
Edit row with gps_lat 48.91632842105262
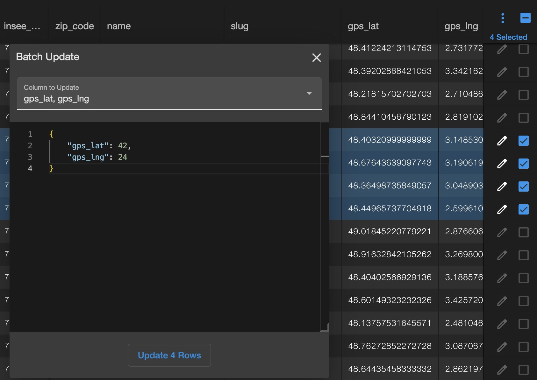point(502,255)
